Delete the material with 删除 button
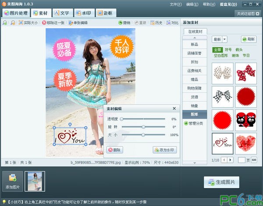Screen dimensions: 263x206 point(115,150)
